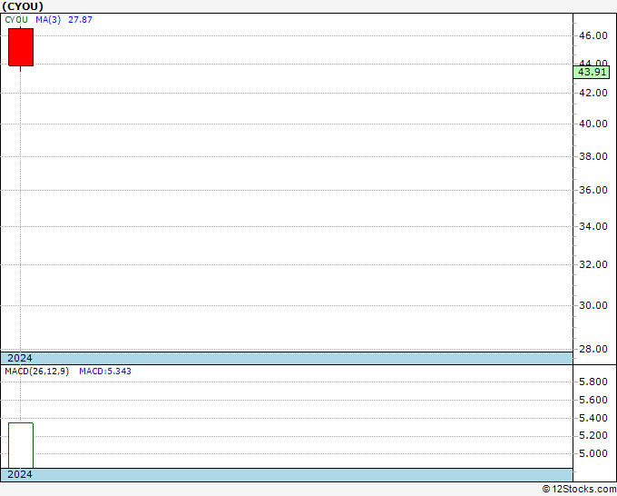617x496 pixels.
Task: Click the 43.91 current price tag
Action: pyautogui.click(x=592, y=72)
